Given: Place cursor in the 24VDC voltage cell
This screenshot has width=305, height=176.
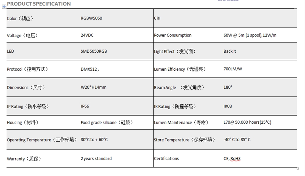Looking at the screenshot, I should click(x=87, y=35).
